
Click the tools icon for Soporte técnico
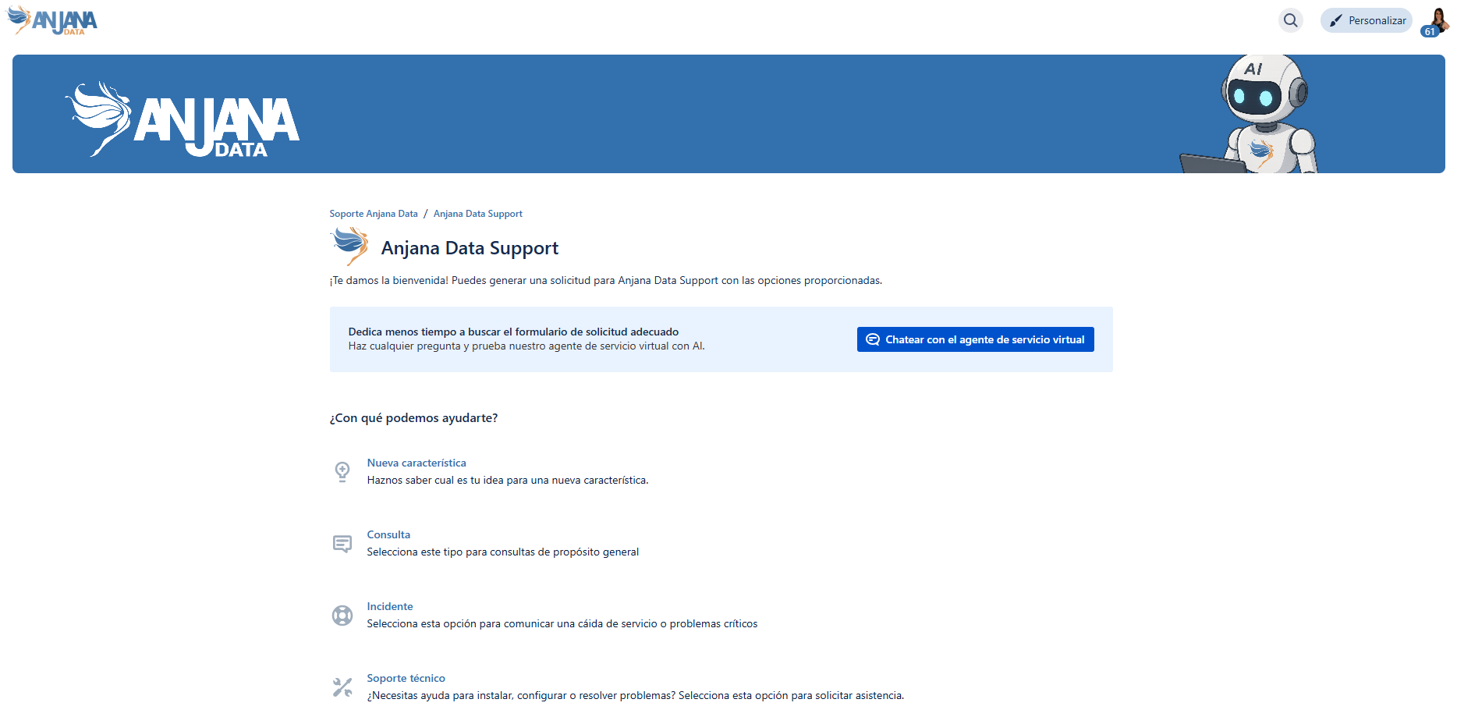342,687
